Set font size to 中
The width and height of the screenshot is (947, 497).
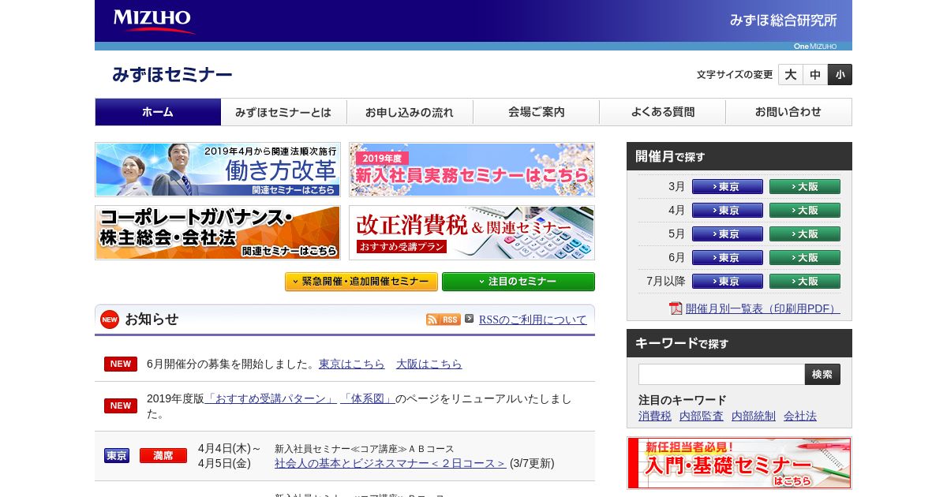[x=815, y=75]
